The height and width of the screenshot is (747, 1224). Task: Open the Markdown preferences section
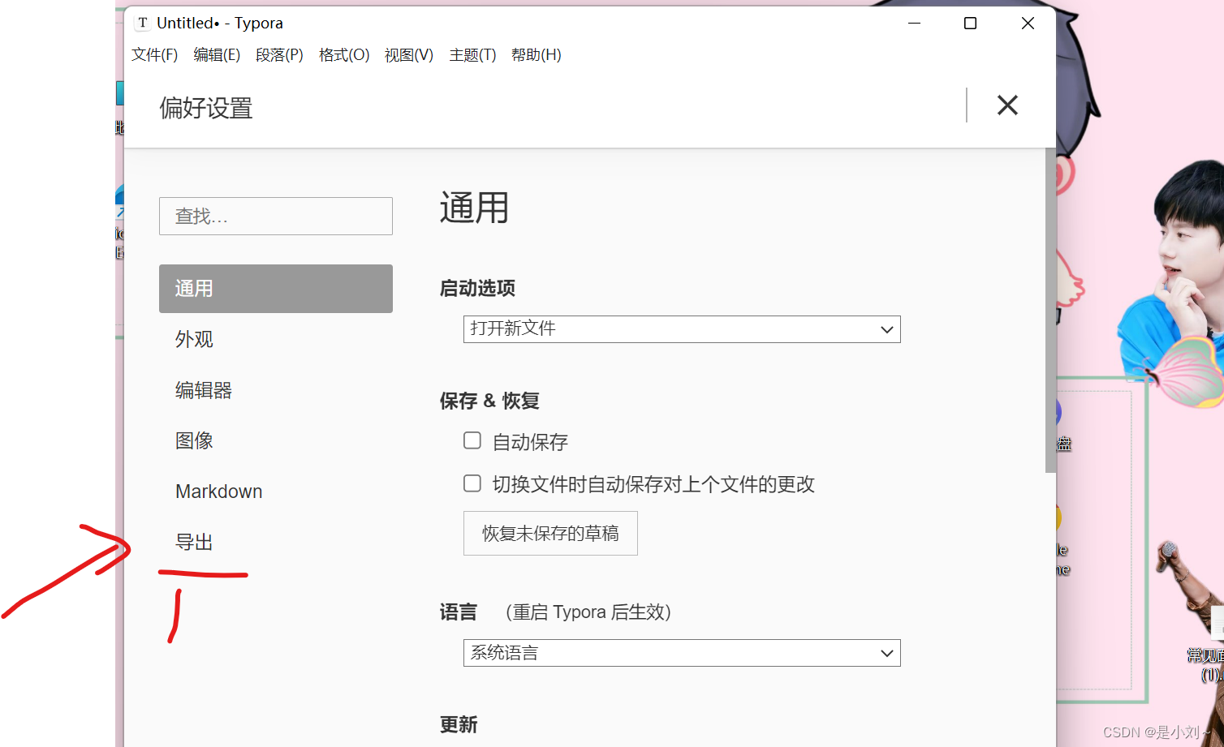pyautogui.click(x=218, y=491)
